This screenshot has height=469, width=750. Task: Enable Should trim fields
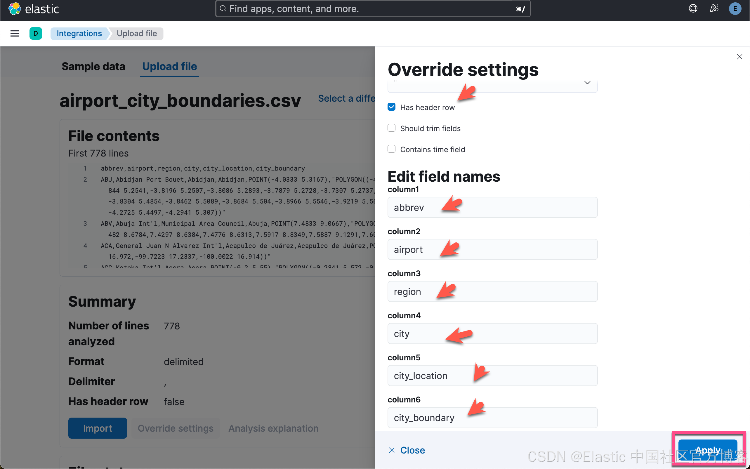pos(391,128)
